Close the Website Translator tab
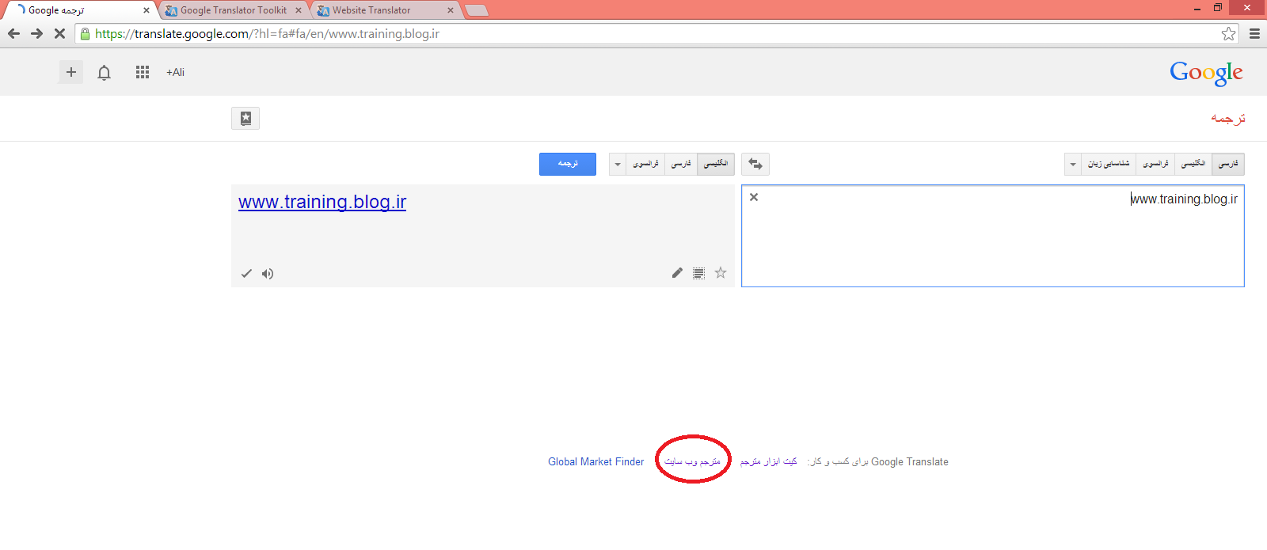The image size is (1267, 550). click(451, 10)
